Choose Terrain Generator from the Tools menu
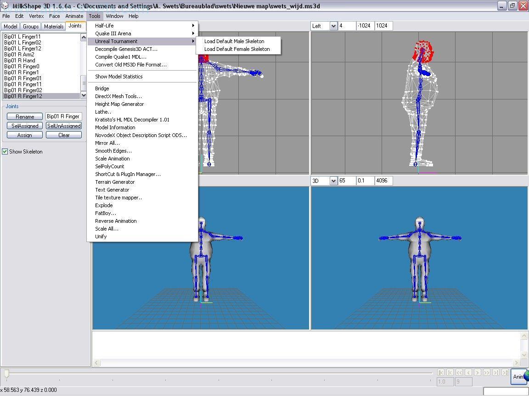The width and height of the screenshot is (529, 396). click(x=142, y=182)
